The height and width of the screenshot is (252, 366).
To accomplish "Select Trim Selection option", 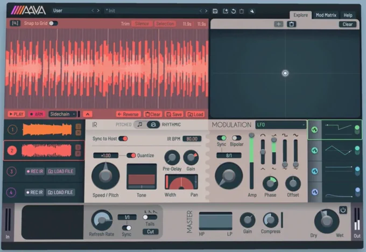I will coord(165,24).
